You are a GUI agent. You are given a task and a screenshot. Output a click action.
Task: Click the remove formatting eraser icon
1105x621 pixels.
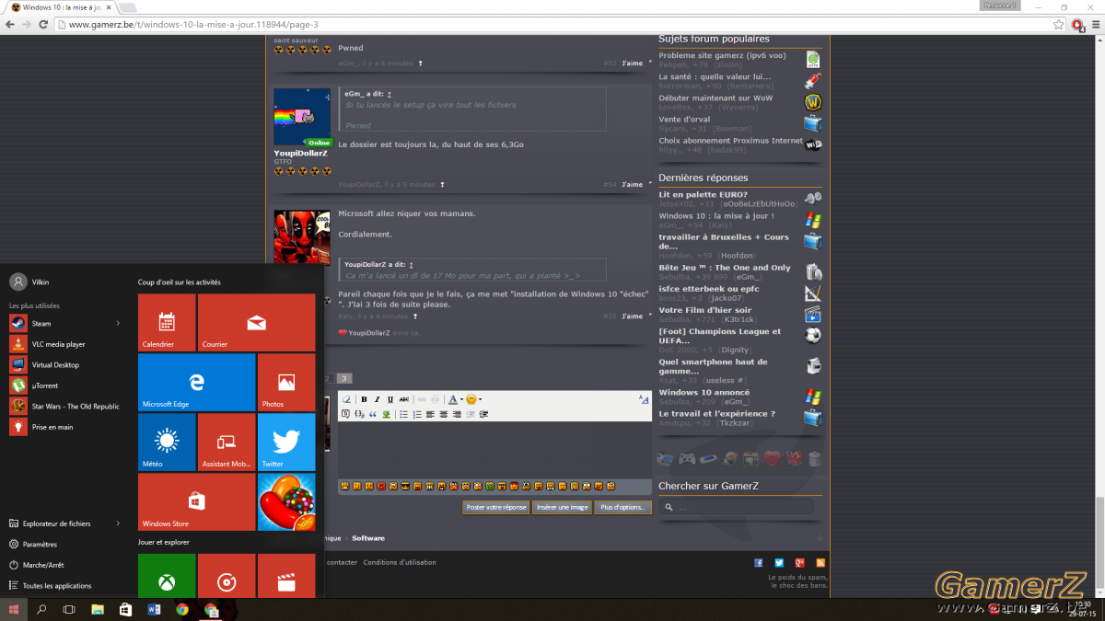(x=347, y=399)
